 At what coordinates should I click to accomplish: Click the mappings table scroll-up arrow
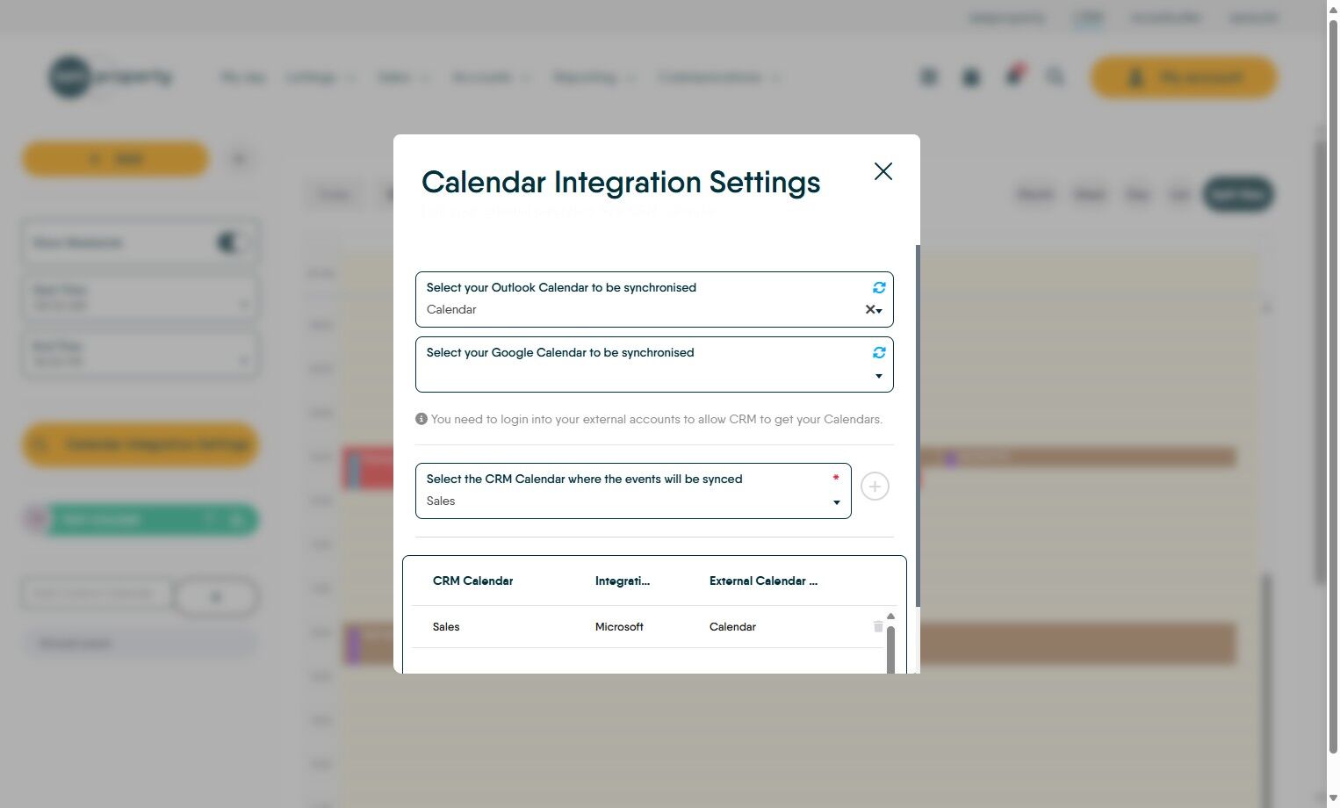[890, 617]
